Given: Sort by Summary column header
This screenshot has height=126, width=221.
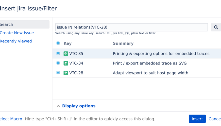Looking at the screenshot, I should pos(123,43).
